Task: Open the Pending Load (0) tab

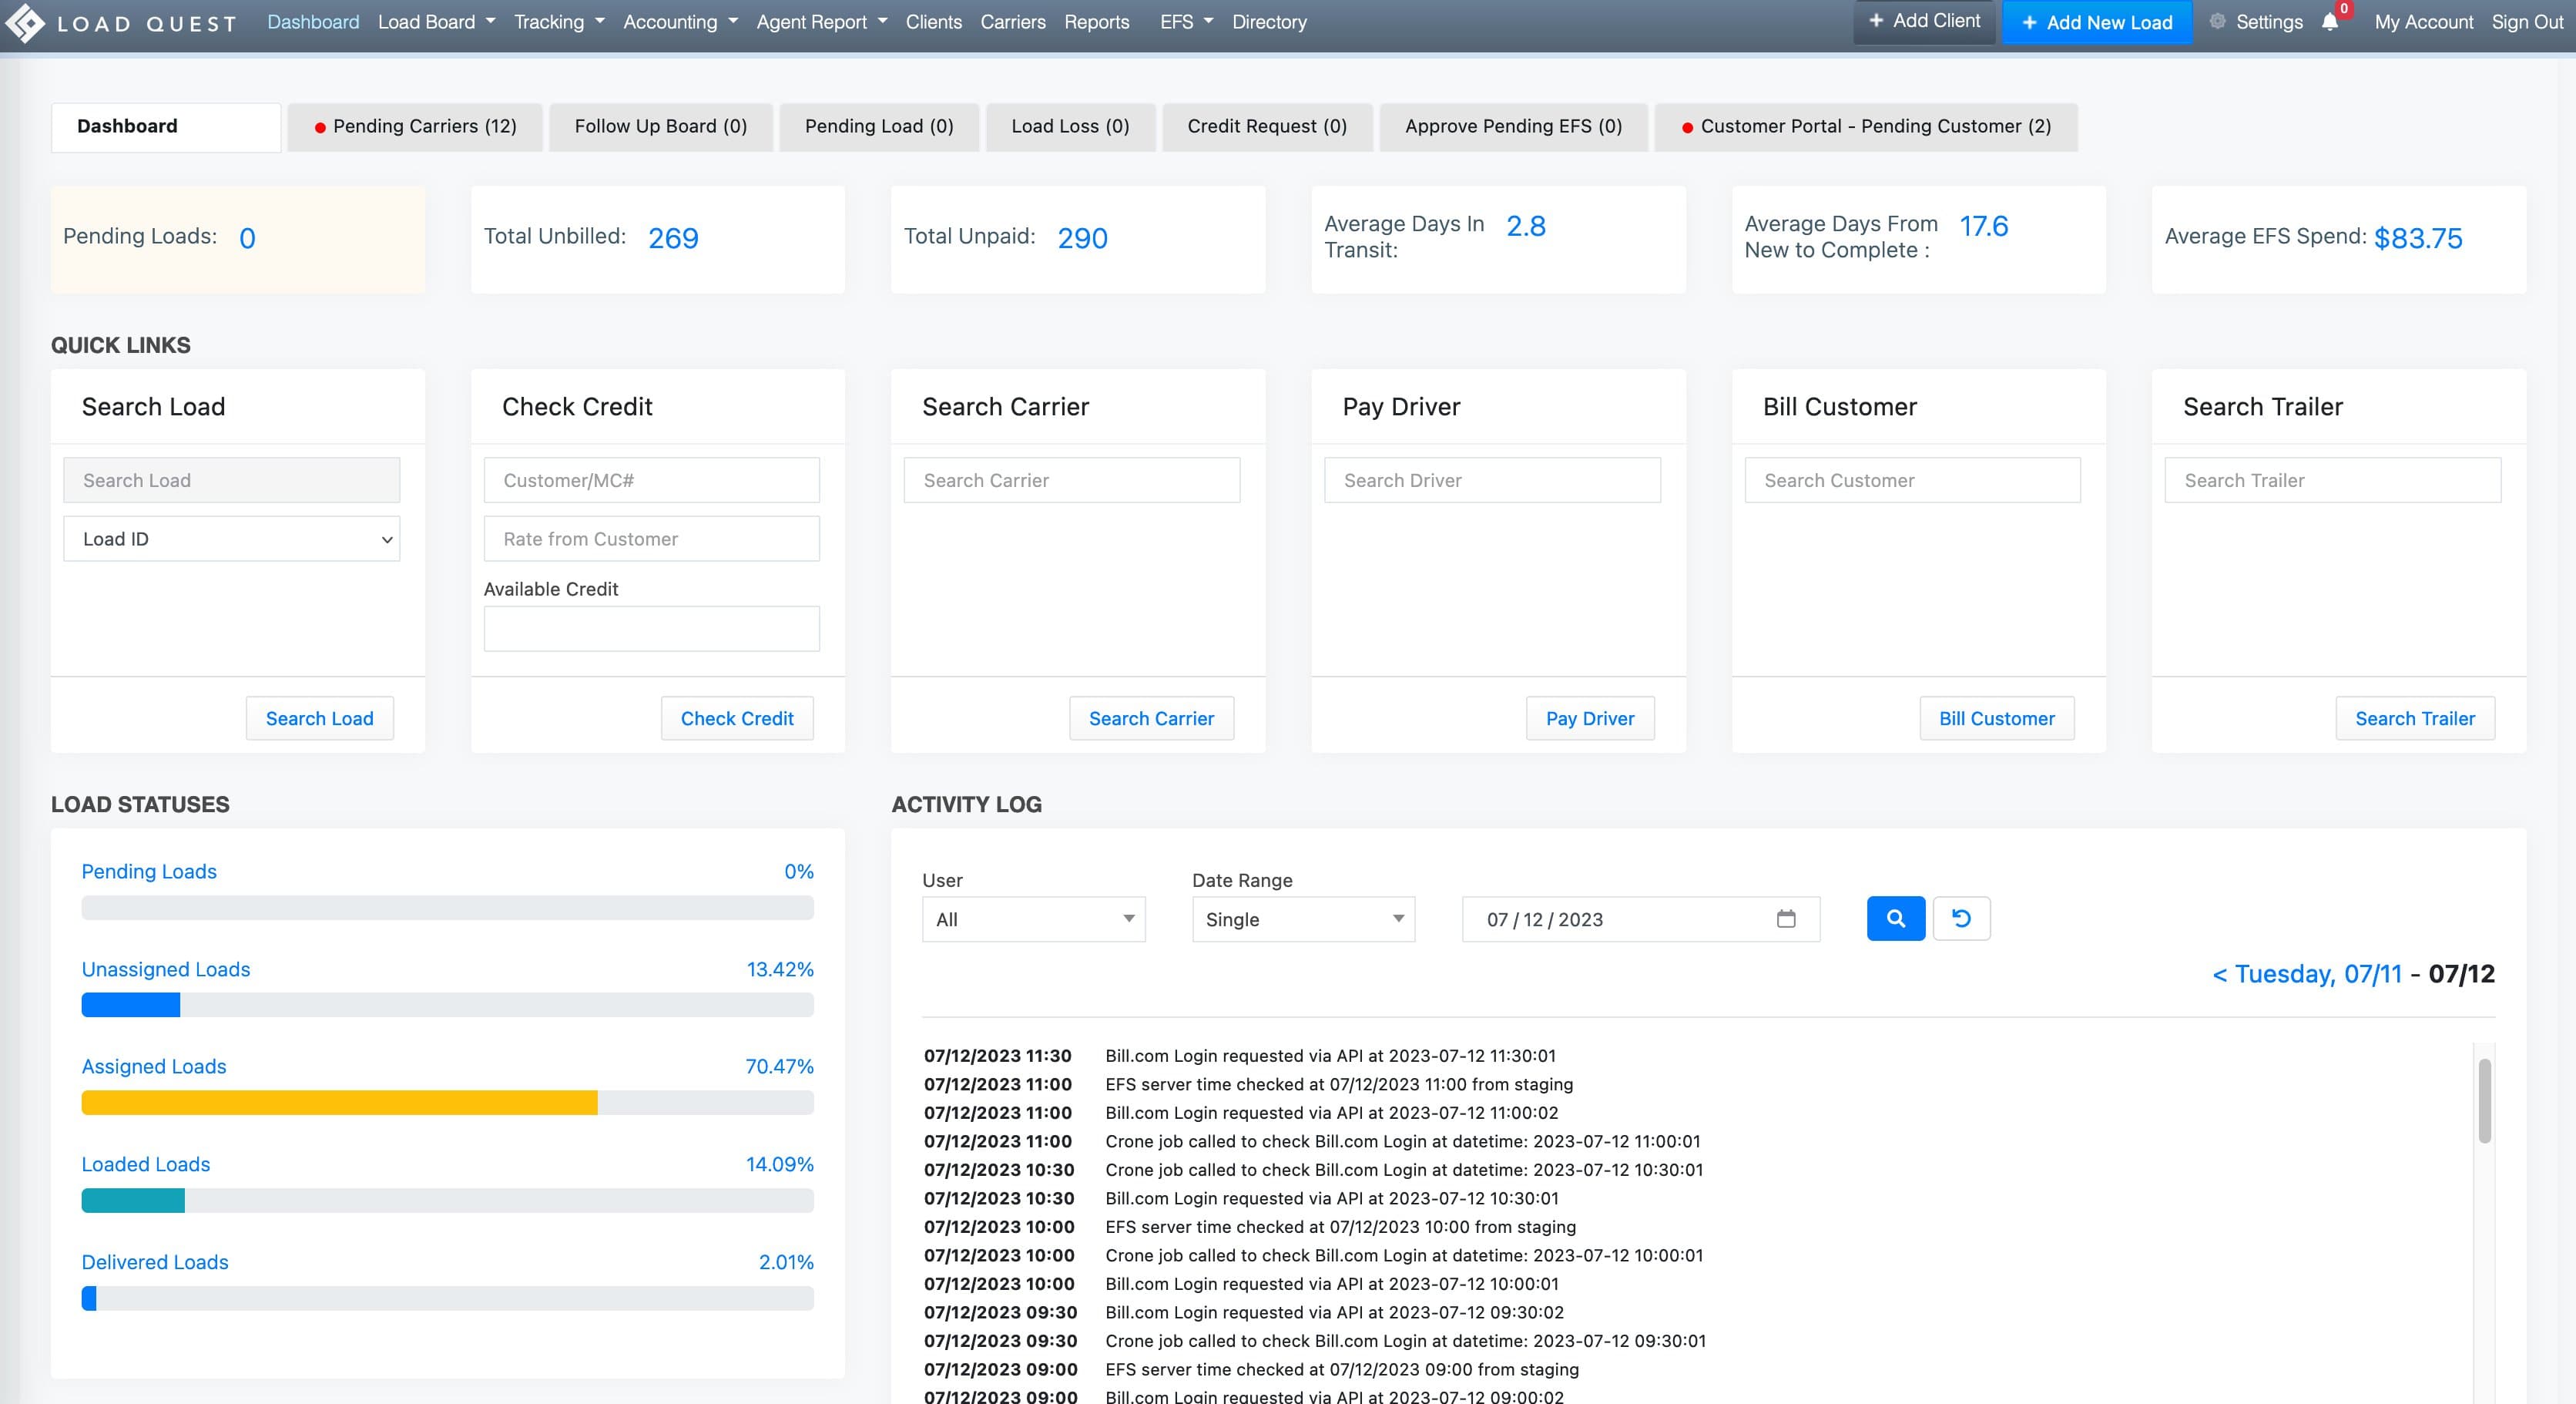Action: pyautogui.click(x=879, y=127)
